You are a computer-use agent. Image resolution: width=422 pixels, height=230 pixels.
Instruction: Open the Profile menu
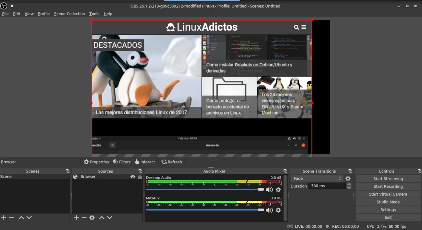coord(44,14)
